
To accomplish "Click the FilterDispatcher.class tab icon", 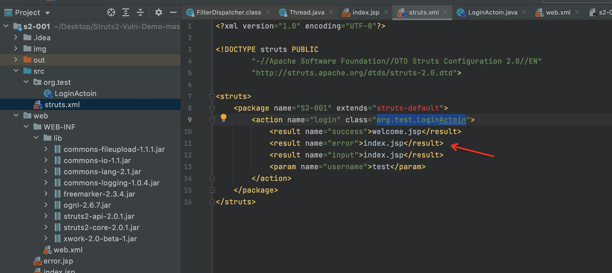I will (190, 13).
